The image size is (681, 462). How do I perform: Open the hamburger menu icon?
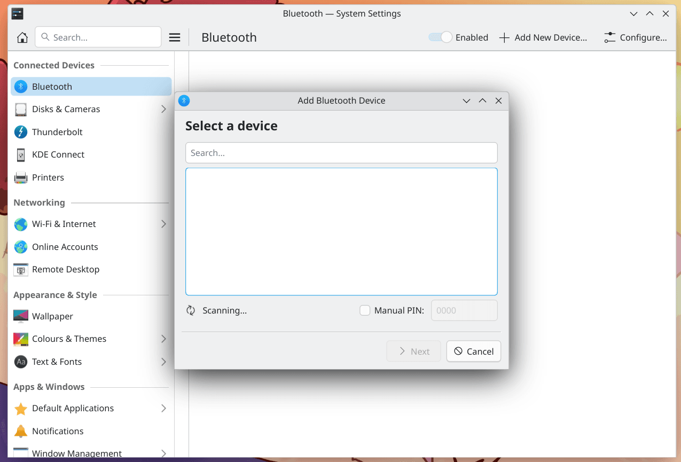click(x=174, y=37)
